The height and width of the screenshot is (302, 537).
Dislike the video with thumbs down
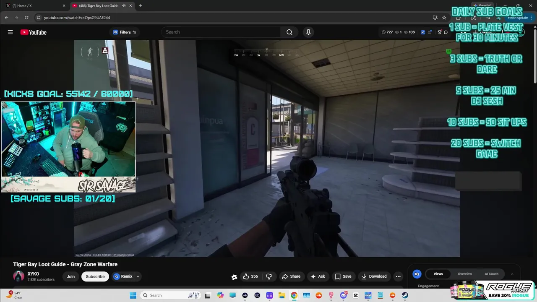(x=269, y=276)
